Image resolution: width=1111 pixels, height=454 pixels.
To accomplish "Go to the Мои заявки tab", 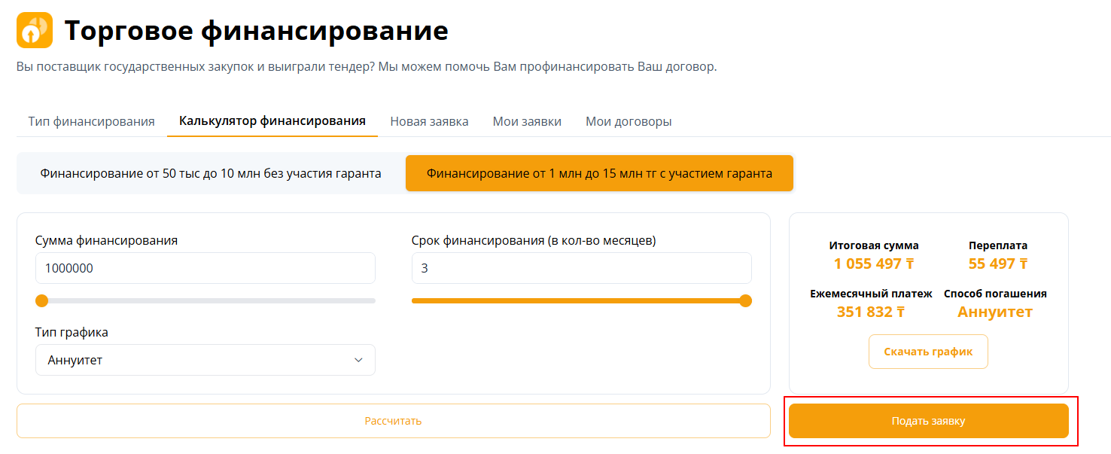I will 527,121.
